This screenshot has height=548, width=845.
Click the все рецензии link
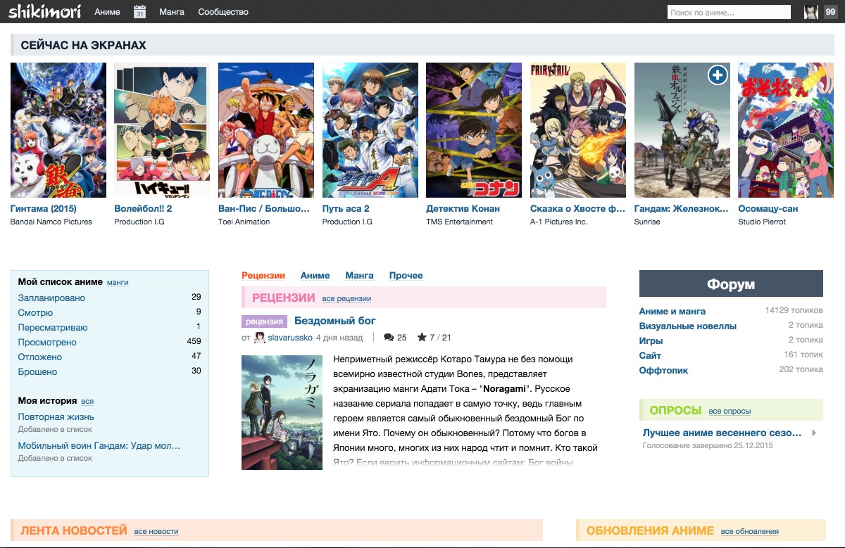coord(346,299)
